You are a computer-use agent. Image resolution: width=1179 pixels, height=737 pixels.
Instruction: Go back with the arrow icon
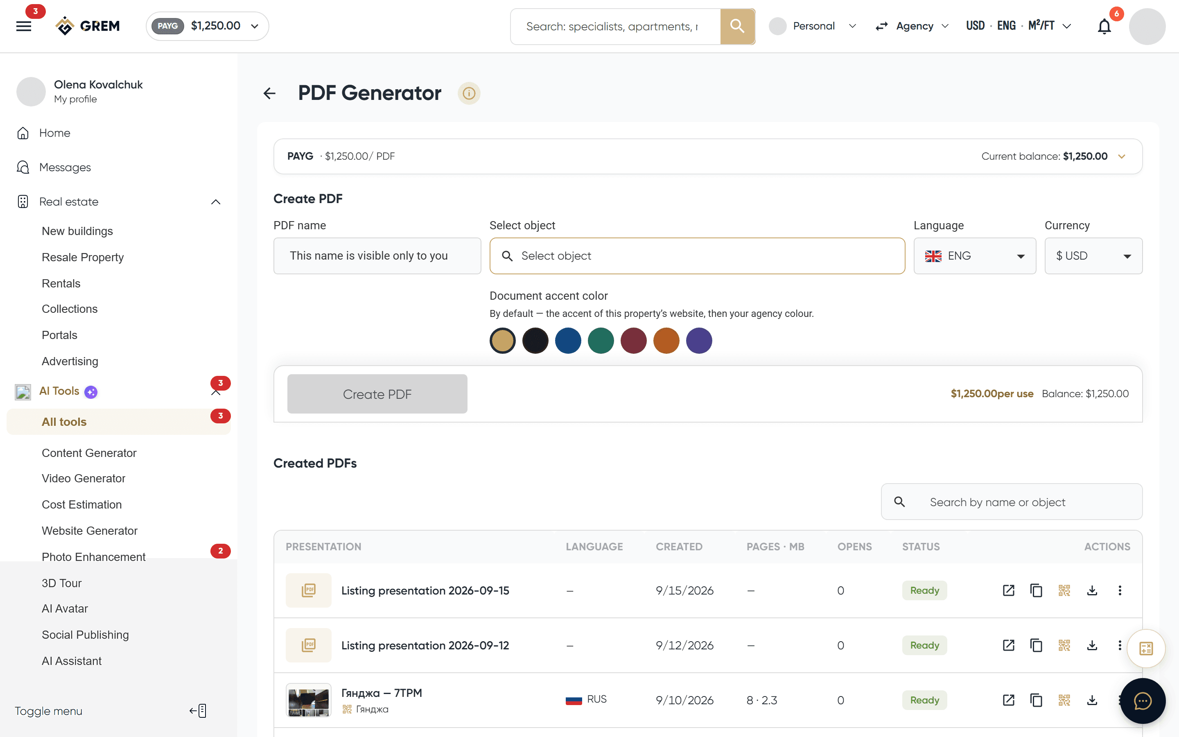coord(269,93)
